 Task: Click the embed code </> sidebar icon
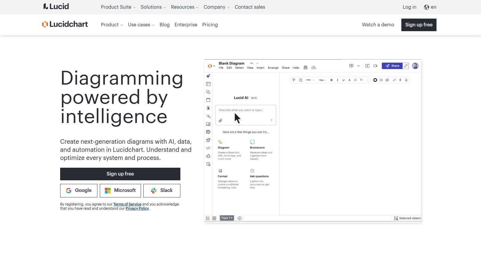pyautogui.click(x=208, y=148)
